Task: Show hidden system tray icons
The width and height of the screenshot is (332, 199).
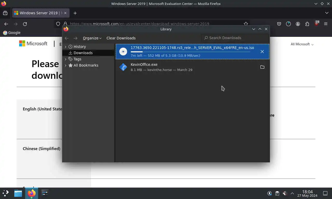Action: [292, 193]
